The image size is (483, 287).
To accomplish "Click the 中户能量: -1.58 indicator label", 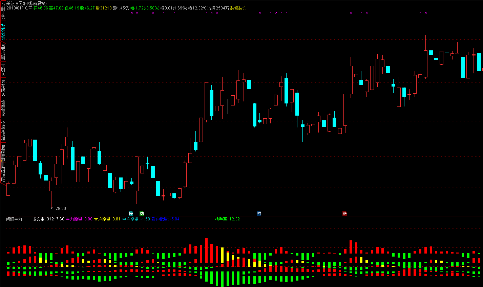I will (136, 219).
